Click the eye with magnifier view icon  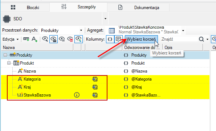click(x=45, y=39)
